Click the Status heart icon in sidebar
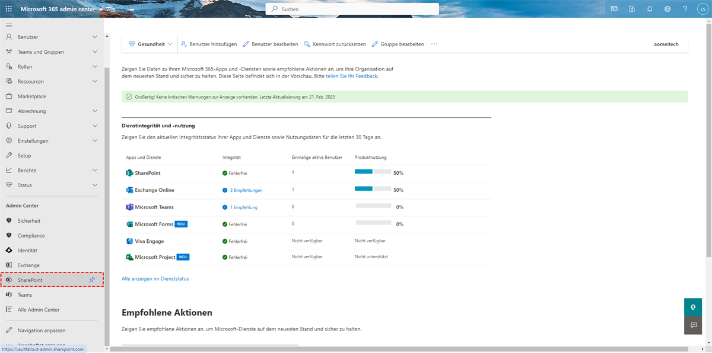 pyautogui.click(x=9, y=185)
